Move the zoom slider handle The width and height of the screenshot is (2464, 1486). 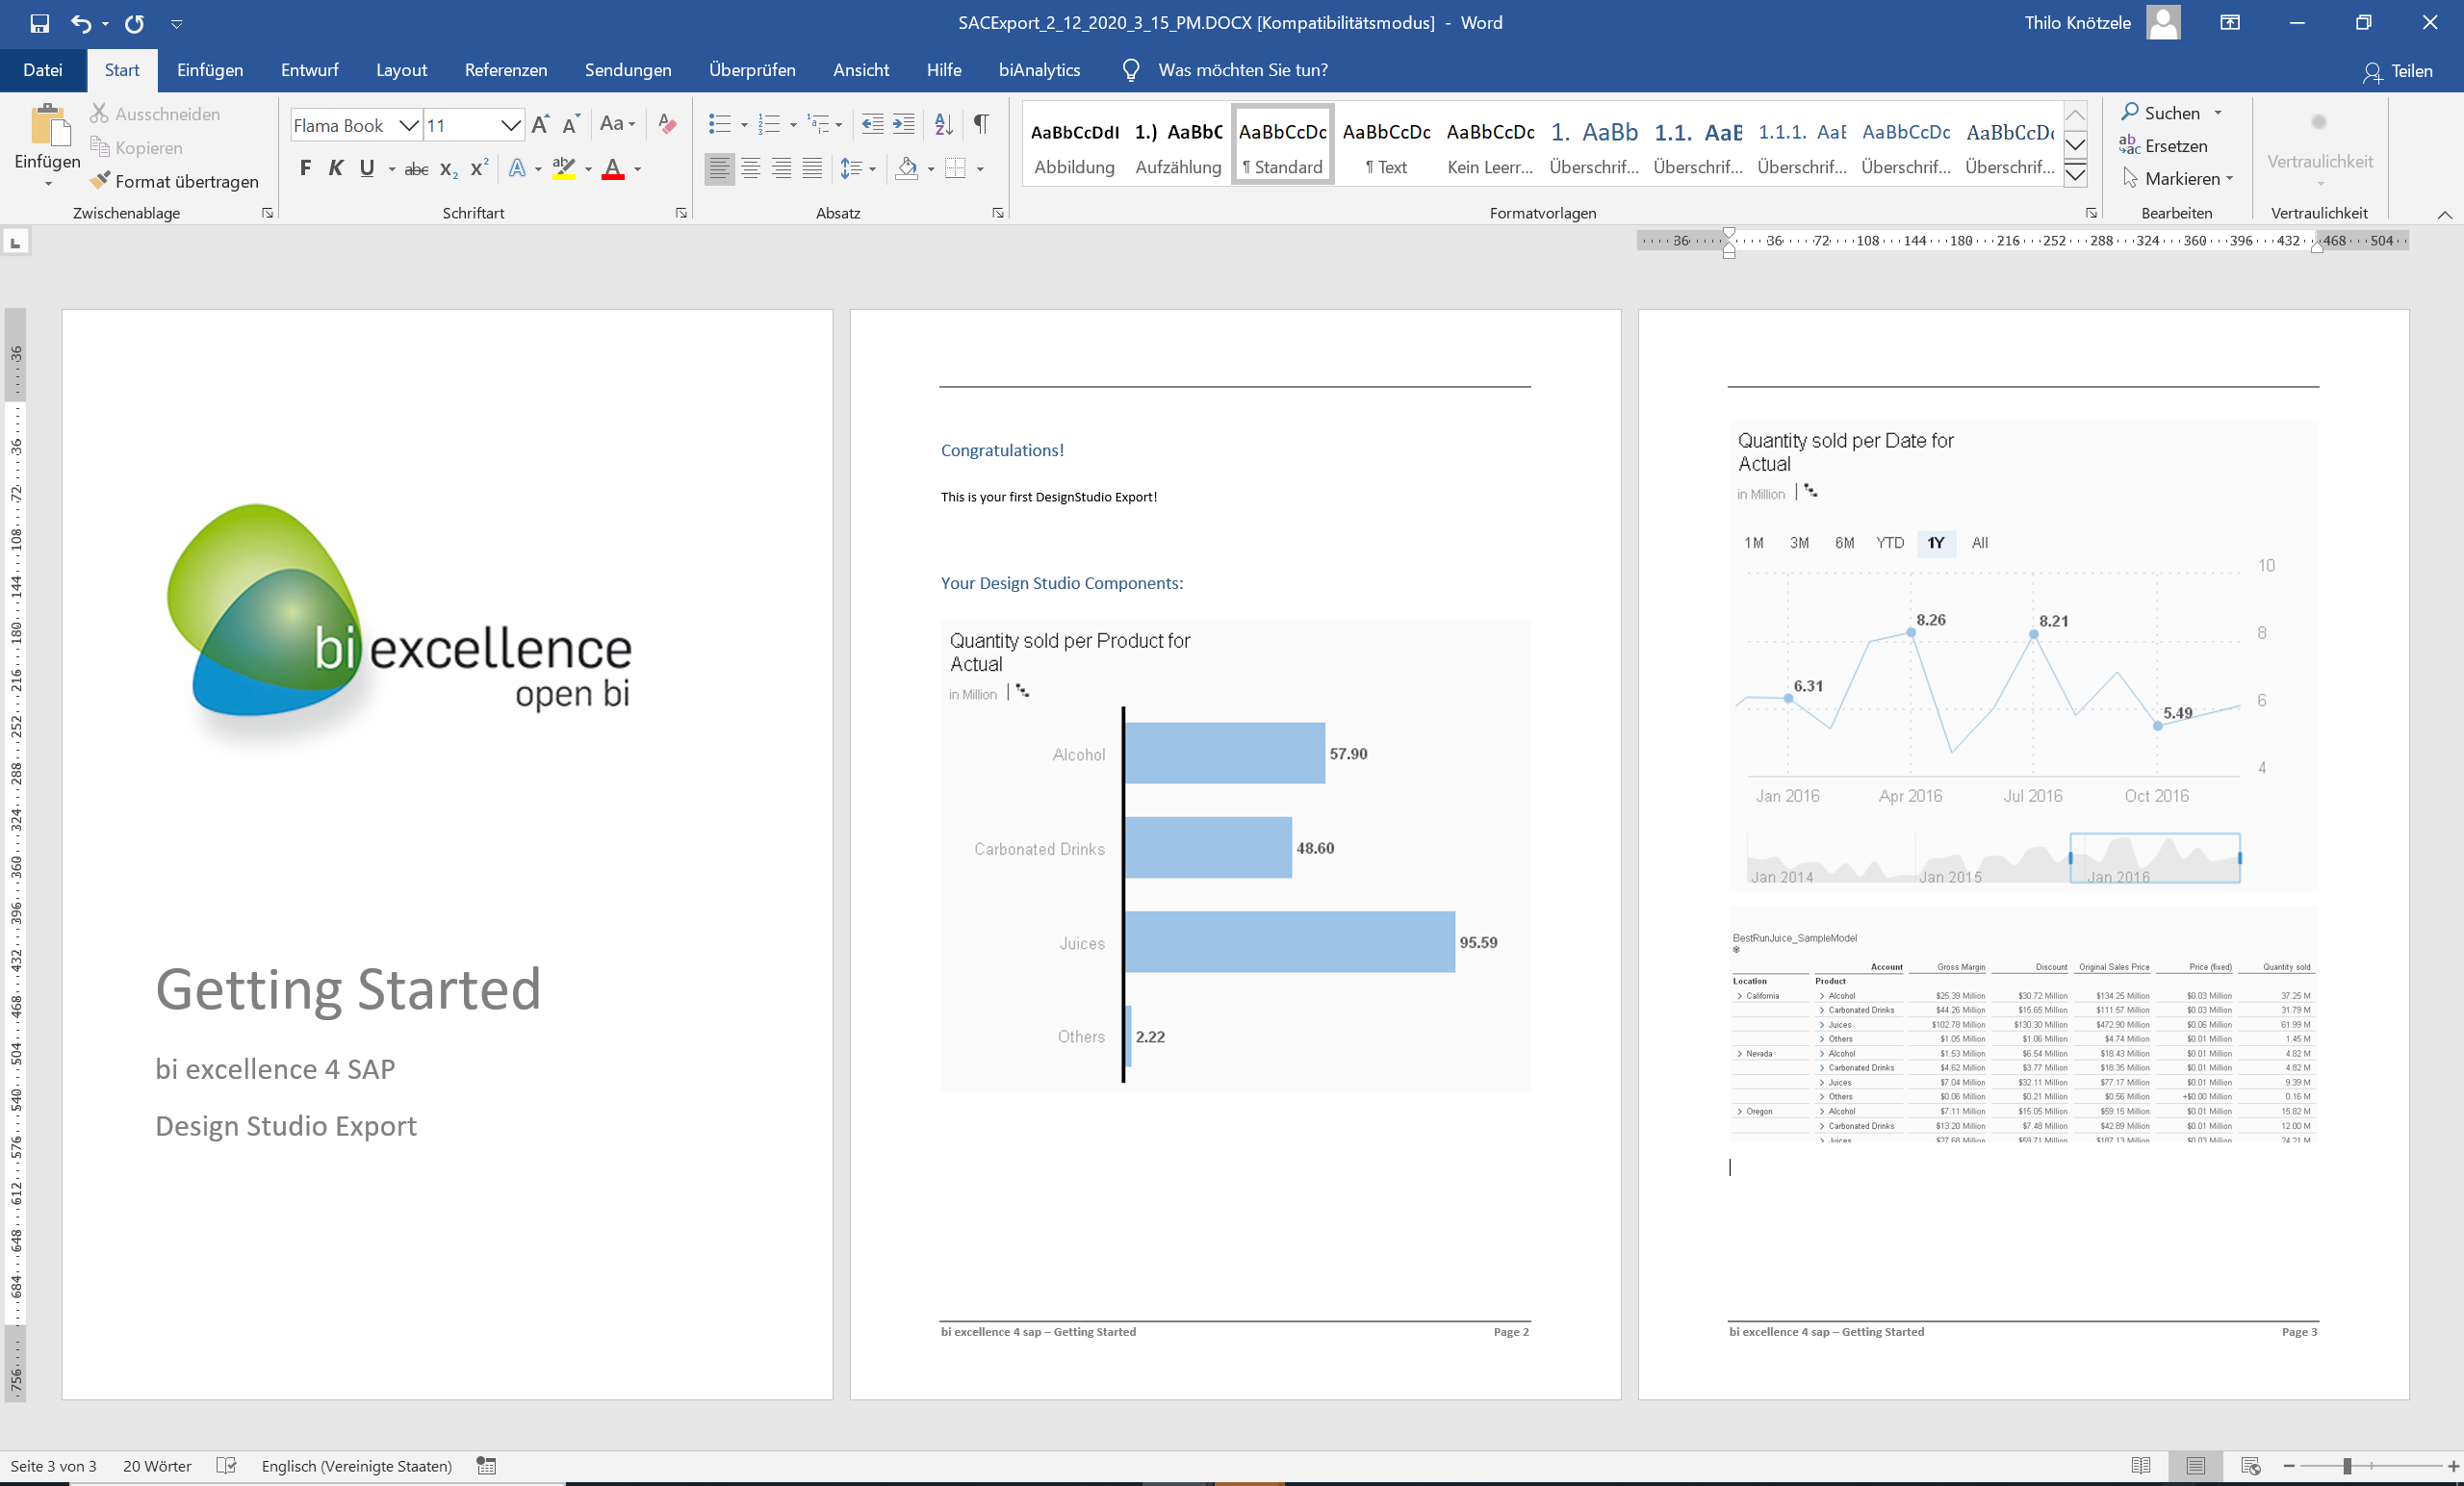(2346, 1466)
